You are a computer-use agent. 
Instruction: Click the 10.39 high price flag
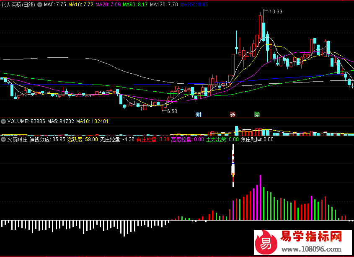click(275, 12)
